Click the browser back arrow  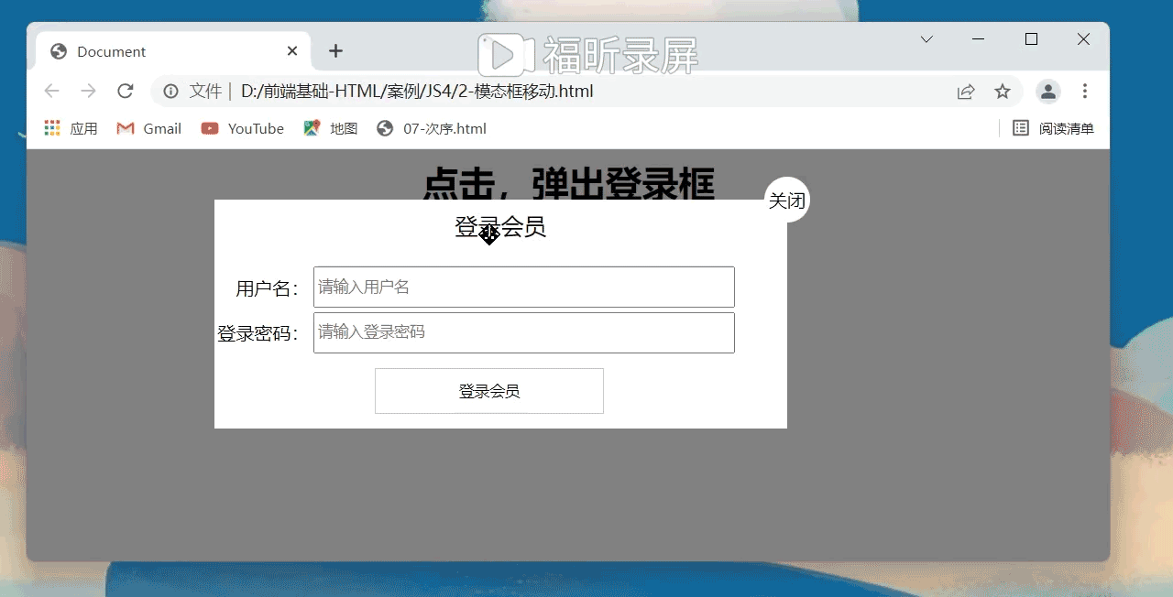(x=52, y=91)
